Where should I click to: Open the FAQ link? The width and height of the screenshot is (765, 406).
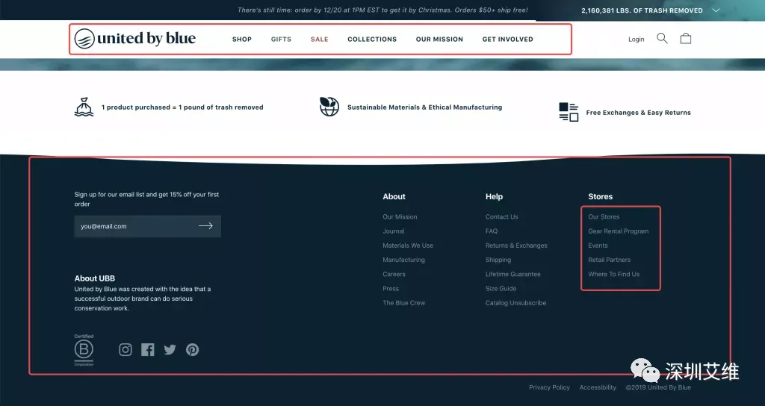tap(492, 231)
